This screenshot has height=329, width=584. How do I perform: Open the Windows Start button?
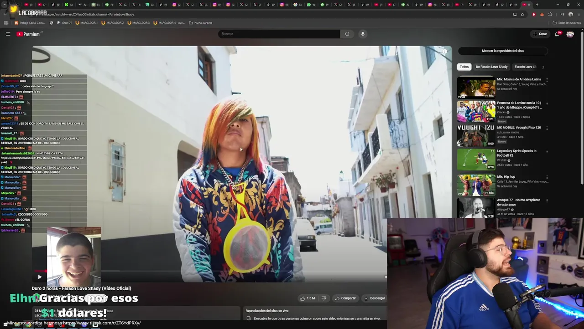pyautogui.click(x=5, y=324)
